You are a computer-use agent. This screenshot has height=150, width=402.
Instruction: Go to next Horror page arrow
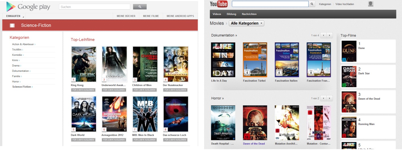330,98
